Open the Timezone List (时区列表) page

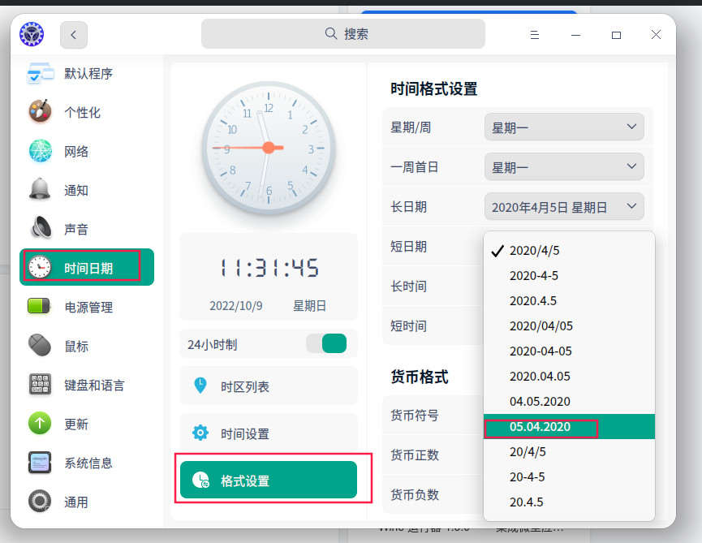click(269, 386)
